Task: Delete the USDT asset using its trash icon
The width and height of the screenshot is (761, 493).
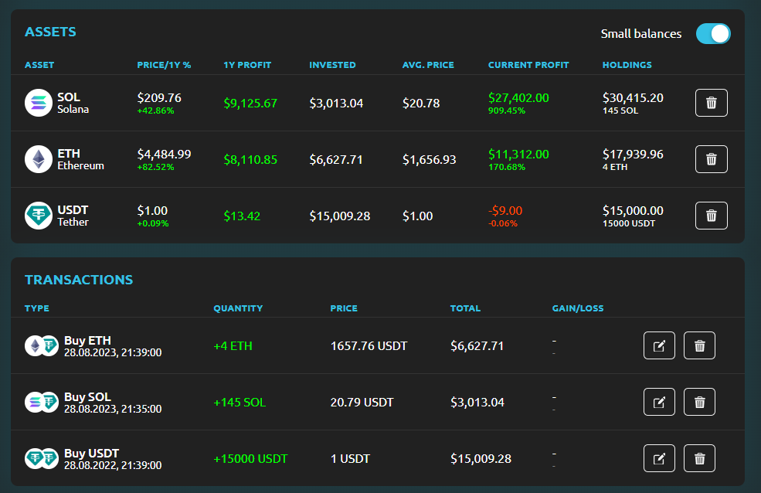Action: (x=711, y=215)
